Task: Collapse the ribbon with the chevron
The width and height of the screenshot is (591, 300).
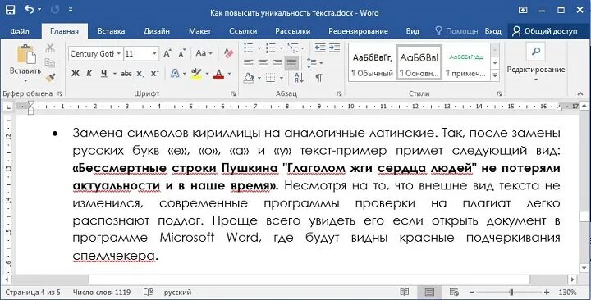Action: tap(580, 93)
